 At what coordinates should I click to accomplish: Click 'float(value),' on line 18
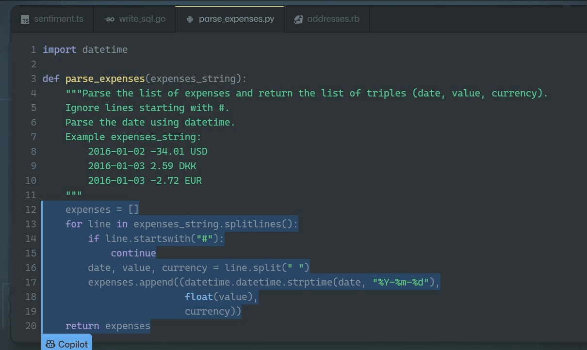tap(222, 297)
